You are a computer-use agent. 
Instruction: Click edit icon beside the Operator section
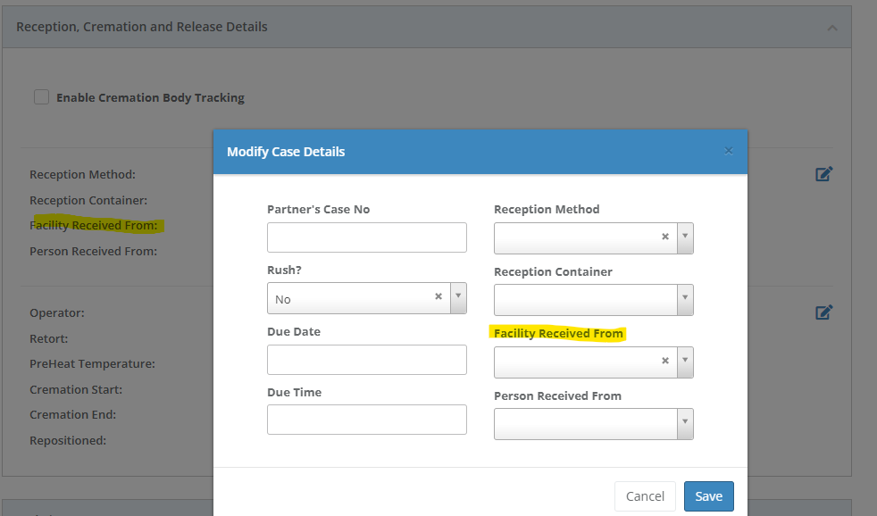823,312
